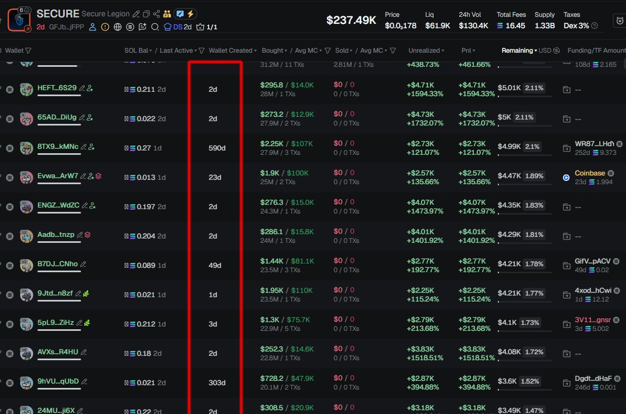Sort by the Sold column
This screenshot has width=626, height=414.
pyautogui.click(x=344, y=51)
